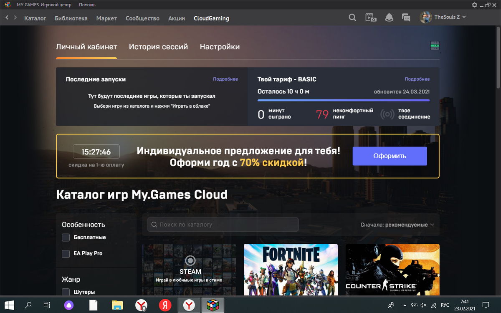Click the catalog search input field

[223, 224]
